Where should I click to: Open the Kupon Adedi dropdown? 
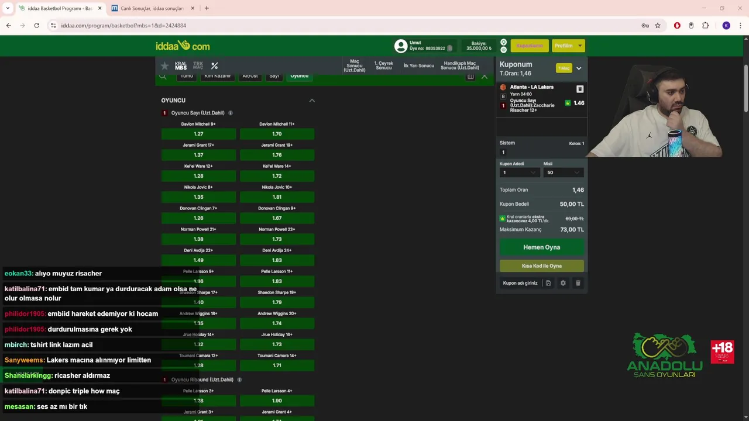pos(519,172)
